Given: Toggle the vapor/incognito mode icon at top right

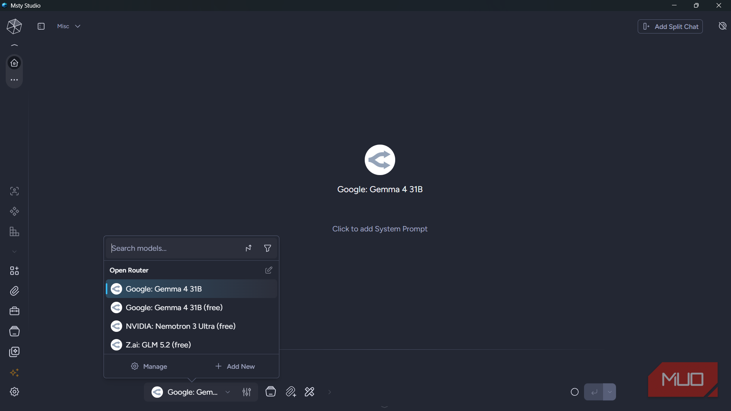Looking at the screenshot, I should click(x=722, y=26).
